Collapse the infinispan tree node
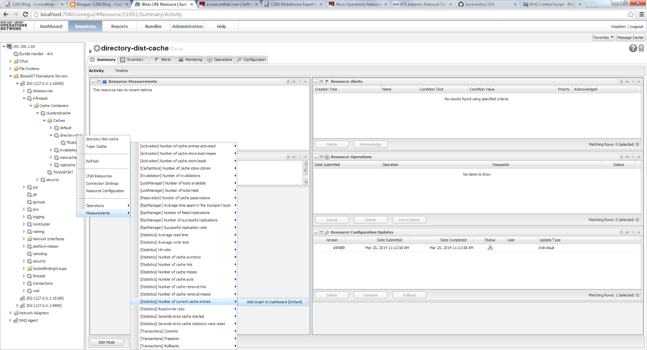Screen dimensions: 647x350 pyautogui.click(x=24, y=99)
